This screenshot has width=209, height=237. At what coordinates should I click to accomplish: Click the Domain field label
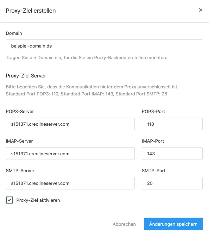tap(14, 33)
